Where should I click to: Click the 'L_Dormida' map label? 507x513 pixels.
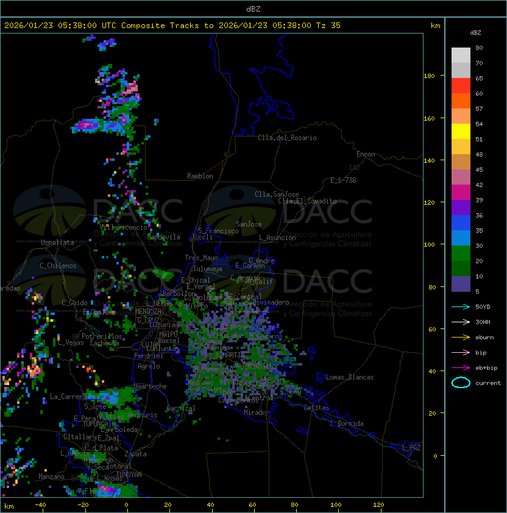pyautogui.click(x=347, y=423)
